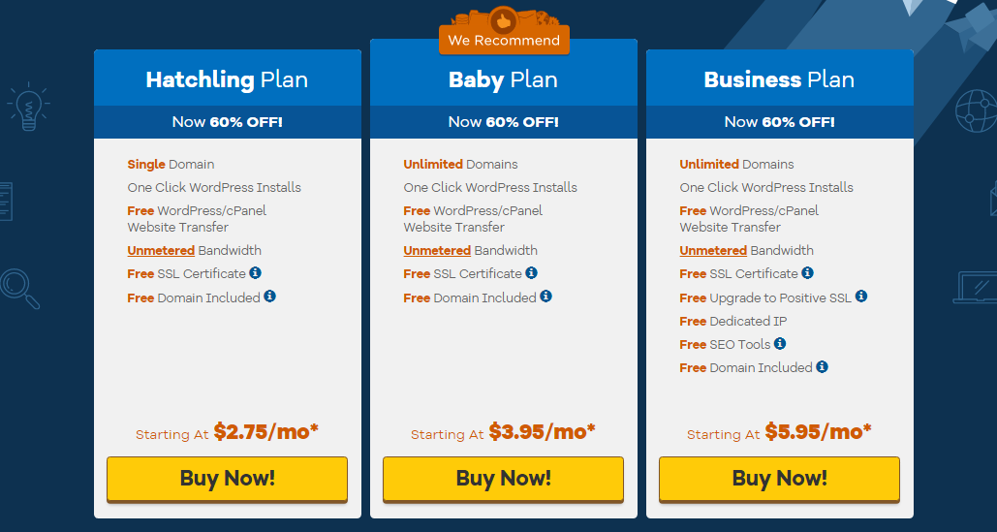Open Unmetered bandwidth link in Baby Plan

(437, 250)
